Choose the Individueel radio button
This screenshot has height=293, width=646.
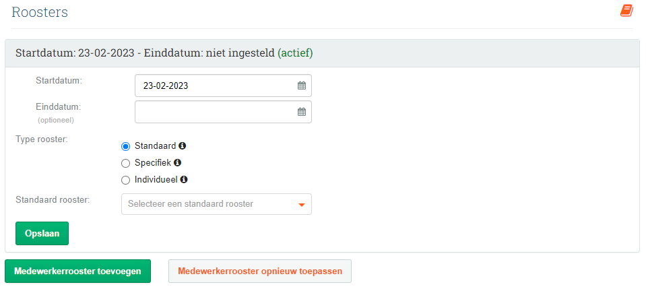[125, 180]
